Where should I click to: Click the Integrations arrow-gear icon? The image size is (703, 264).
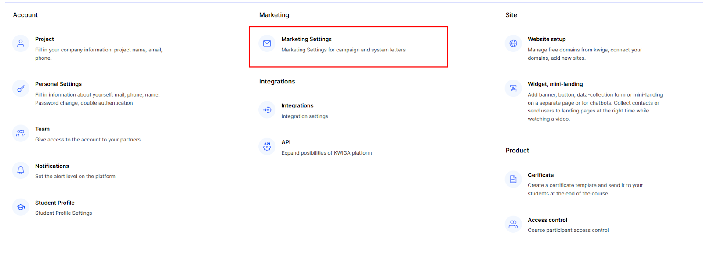267,110
